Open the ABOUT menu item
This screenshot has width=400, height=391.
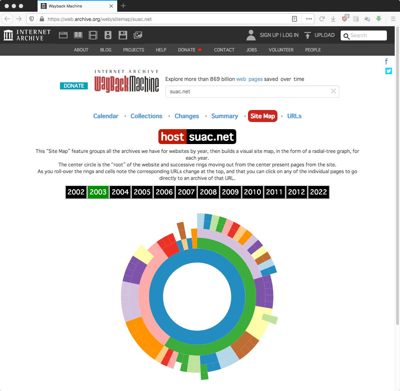click(81, 50)
